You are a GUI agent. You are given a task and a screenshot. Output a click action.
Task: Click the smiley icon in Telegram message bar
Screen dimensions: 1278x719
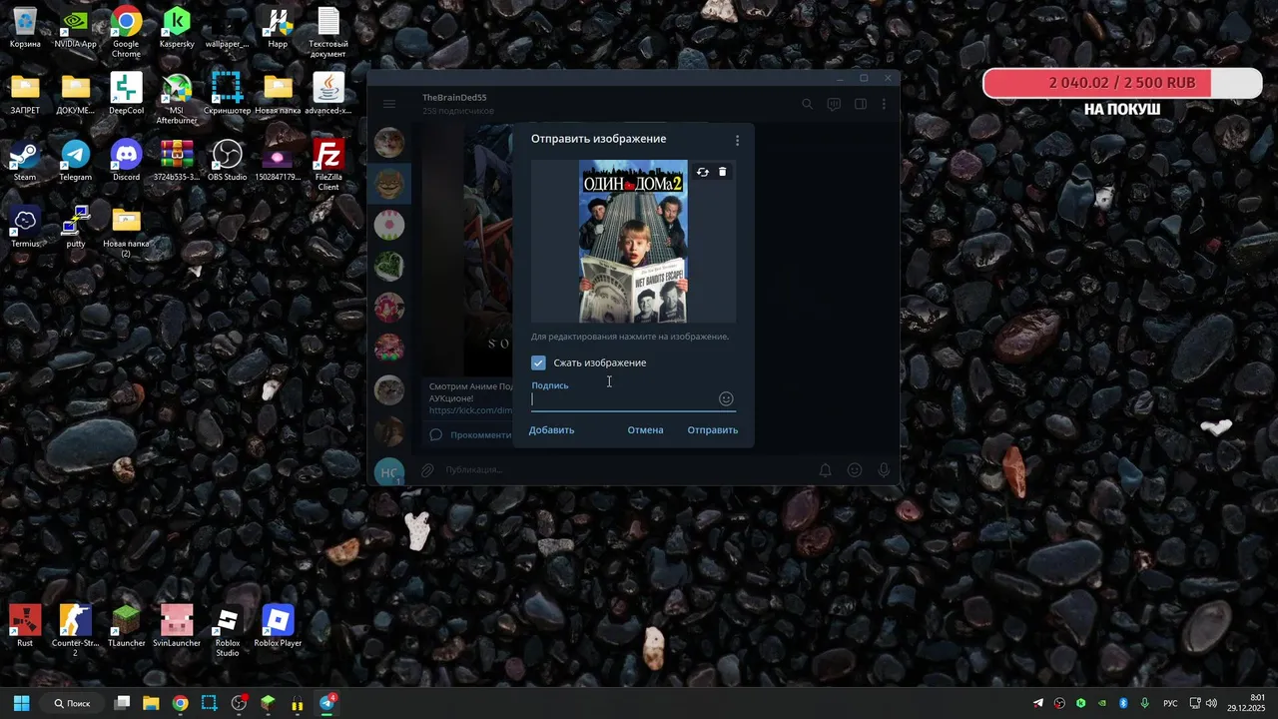pos(855,469)
